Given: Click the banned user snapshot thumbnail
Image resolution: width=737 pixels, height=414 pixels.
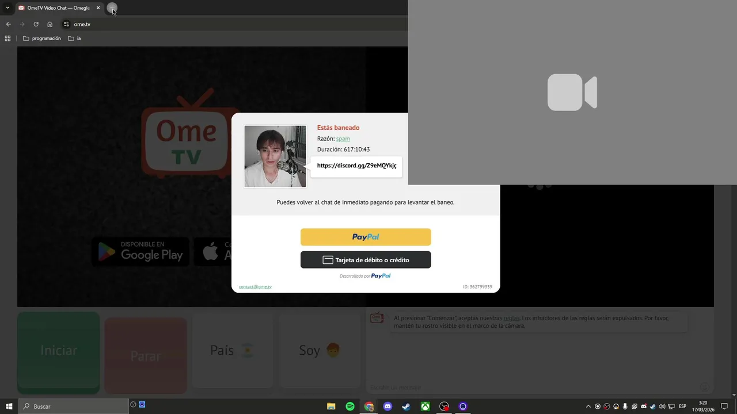Looking at the screenshot, I should (x=275, y=156).
